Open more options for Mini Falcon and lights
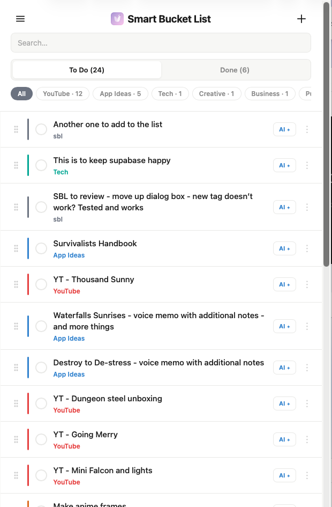332x507 pixels. coord(307,475)
